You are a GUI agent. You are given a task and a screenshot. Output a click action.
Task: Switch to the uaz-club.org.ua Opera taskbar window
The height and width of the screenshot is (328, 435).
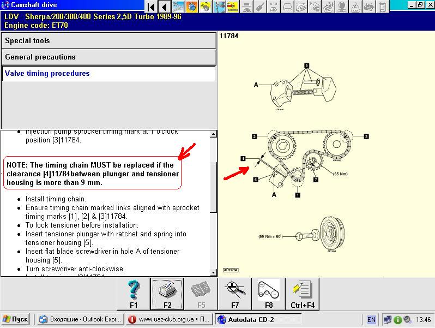pos(168,319)
